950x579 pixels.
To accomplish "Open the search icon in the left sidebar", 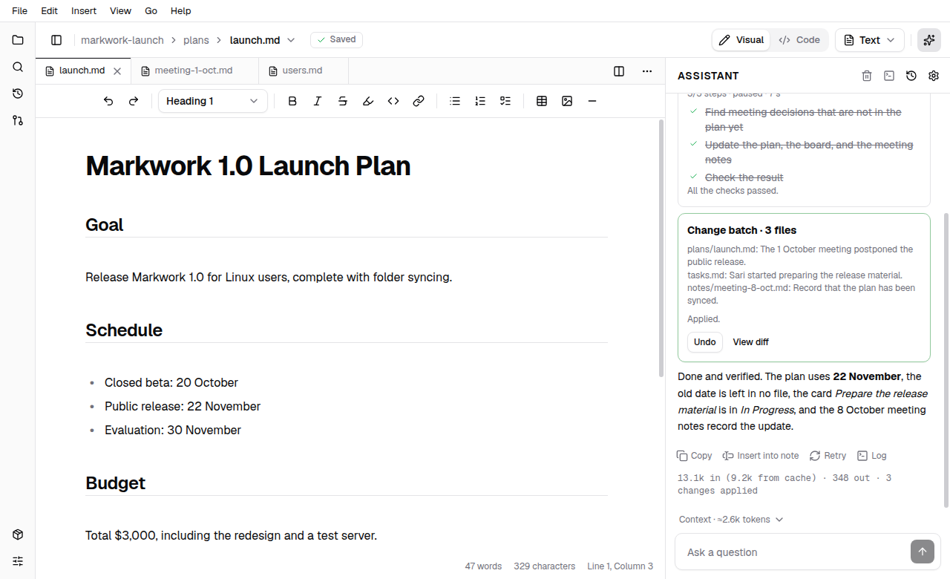I will pos(18,67).
